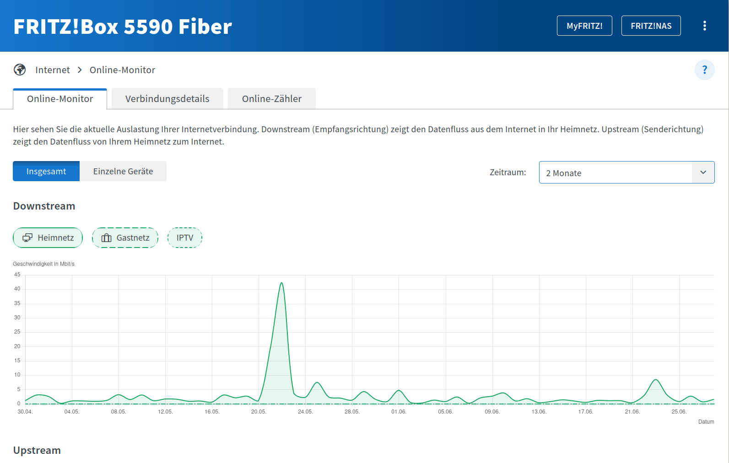Toggle the Gastnetz series in chart
This screenshot has height=463, width=729.
pos(125,237)
